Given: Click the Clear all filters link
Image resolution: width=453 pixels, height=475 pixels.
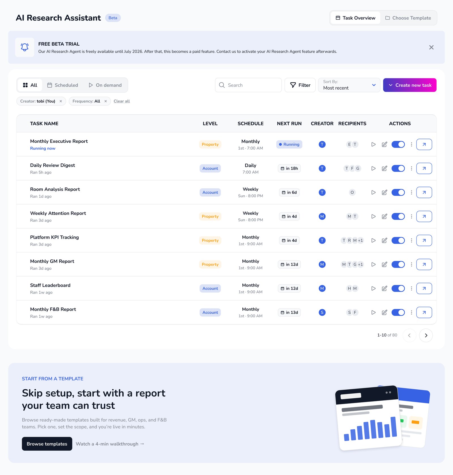Looking at the screenshot, I should [122, 101].
